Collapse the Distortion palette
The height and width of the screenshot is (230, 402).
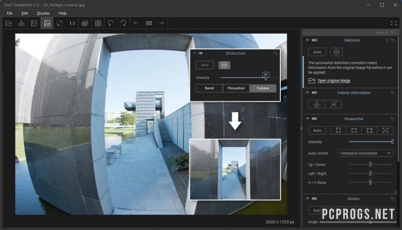tap(307, 40)
